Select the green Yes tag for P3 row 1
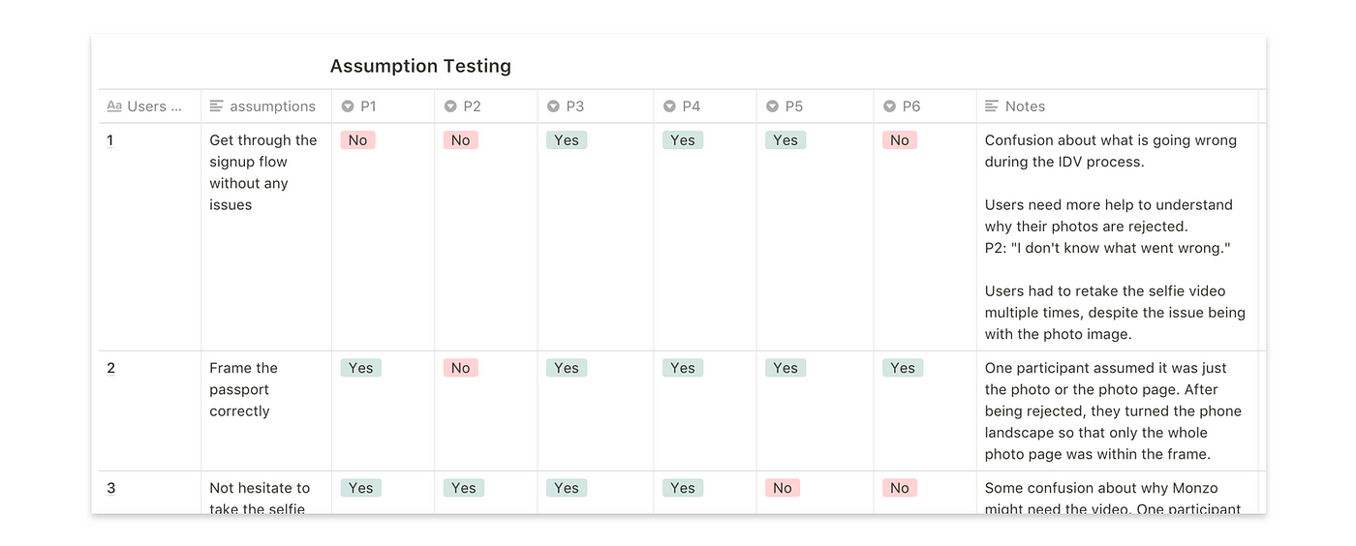This screenshot has width=1356, height=546. [x=567, y=140]
